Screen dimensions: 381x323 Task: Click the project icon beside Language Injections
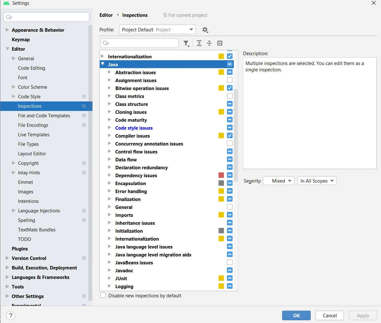coord(84,211)
